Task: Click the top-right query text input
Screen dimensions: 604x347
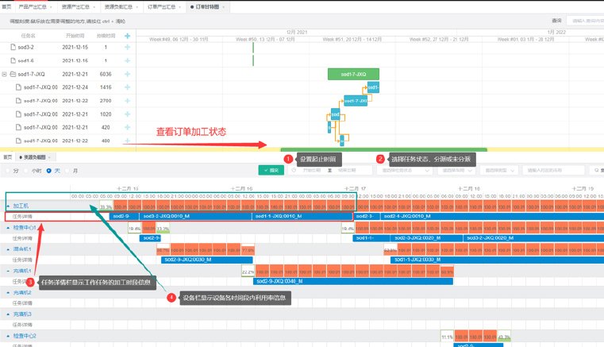Action: pos(586,21)
